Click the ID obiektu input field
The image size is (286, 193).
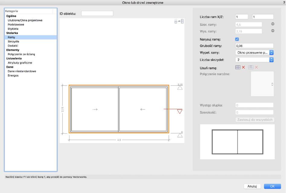[x=97, y=13]
